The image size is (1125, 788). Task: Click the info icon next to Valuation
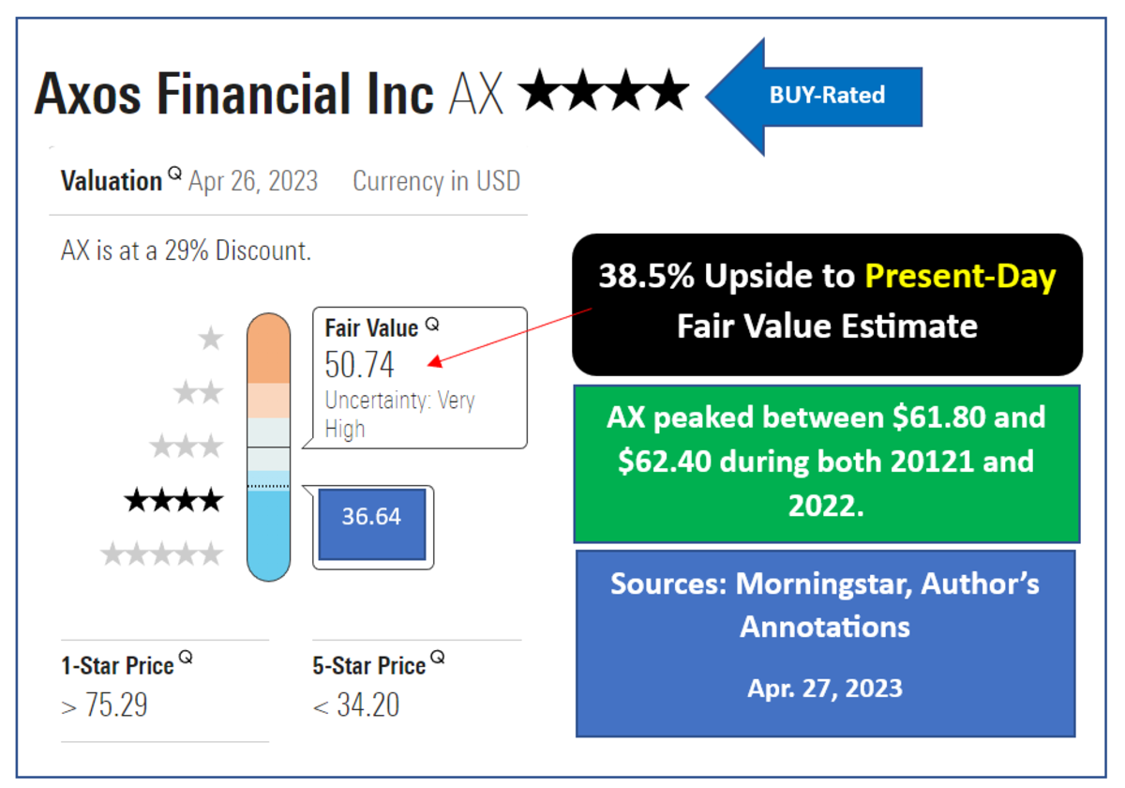(x=174, y=173)
